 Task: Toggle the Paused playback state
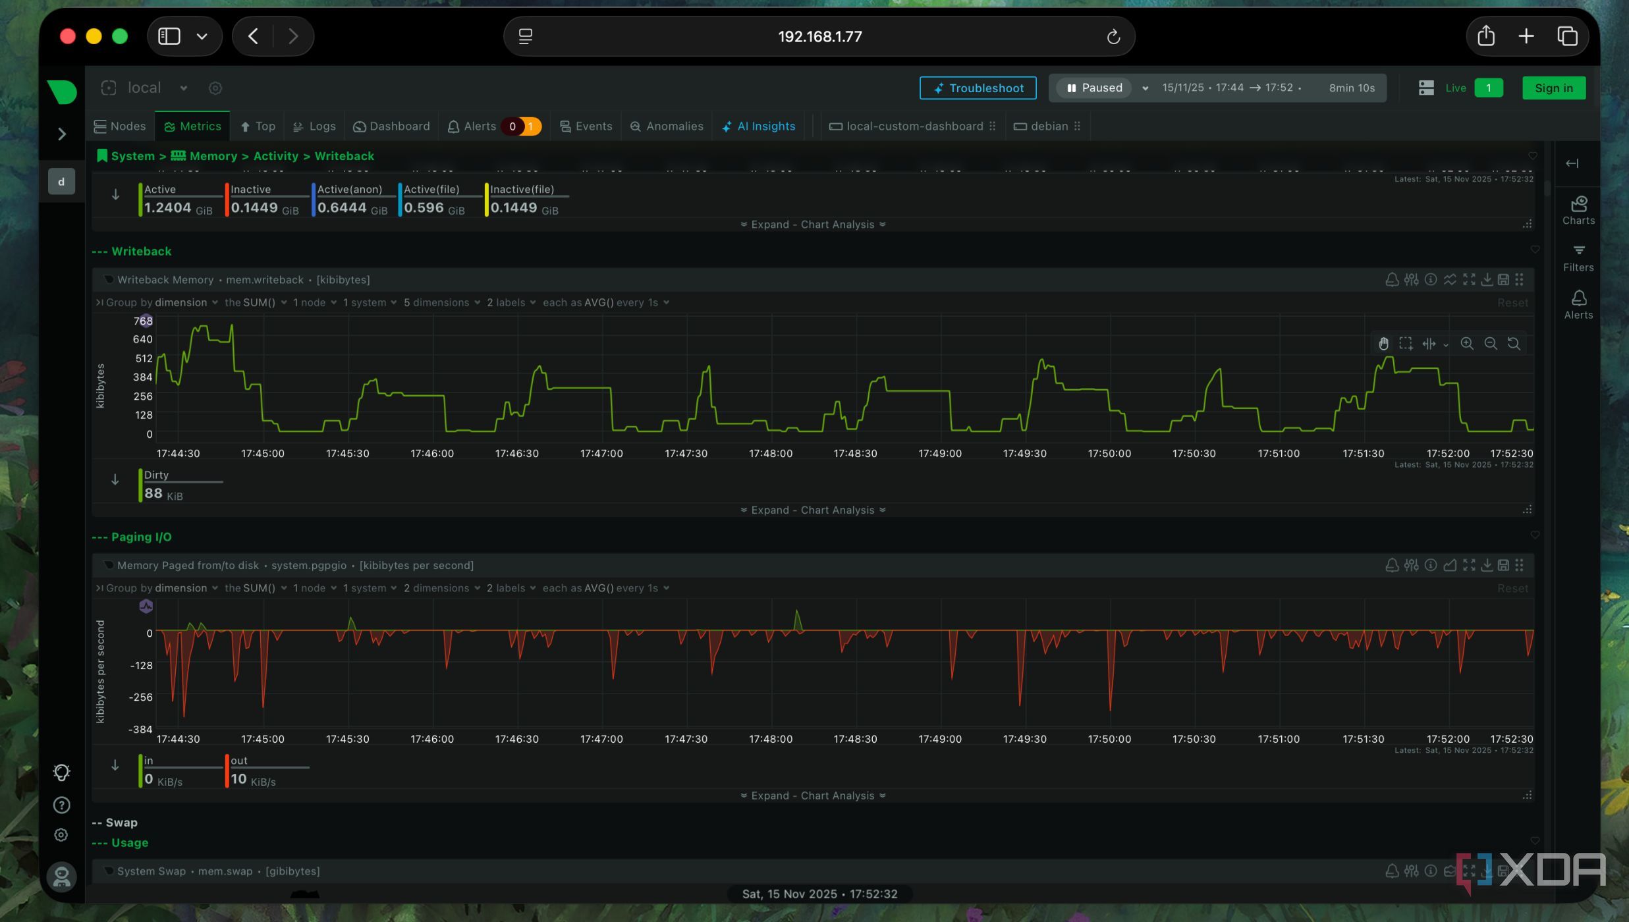point(1094,88)
